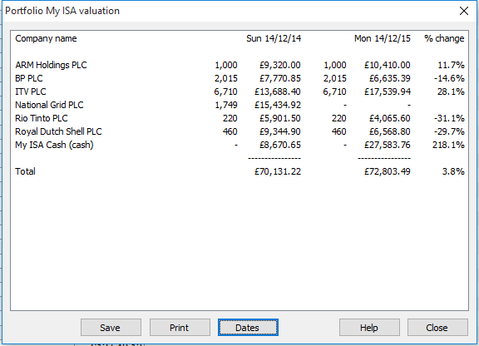Click the Sun 14/12/14 date header
Viewport: 479px width, 346px height.
274,38
